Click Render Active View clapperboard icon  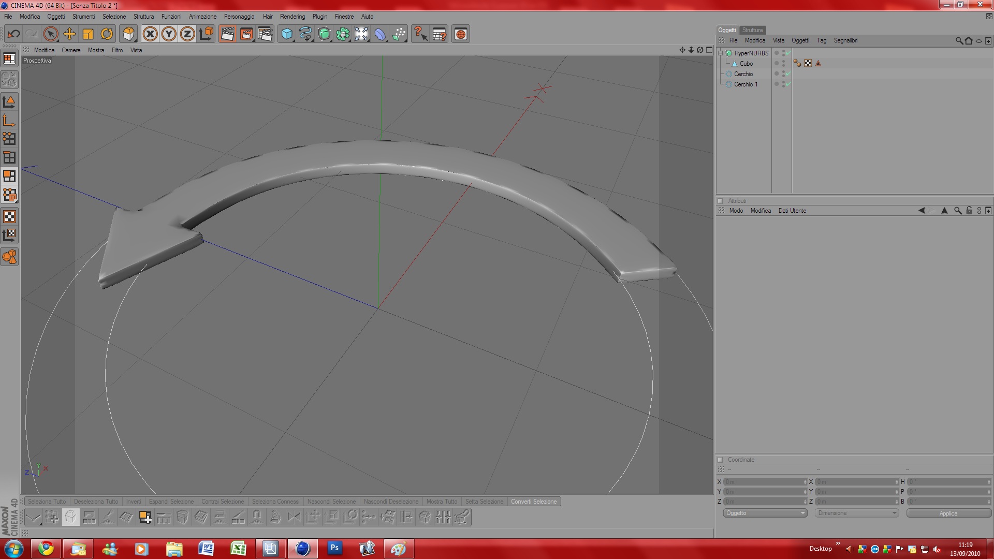227,34
